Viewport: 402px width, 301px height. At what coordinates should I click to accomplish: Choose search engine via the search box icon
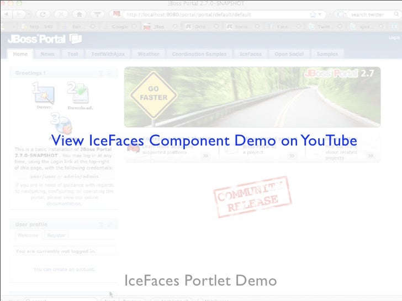point(341,14)
